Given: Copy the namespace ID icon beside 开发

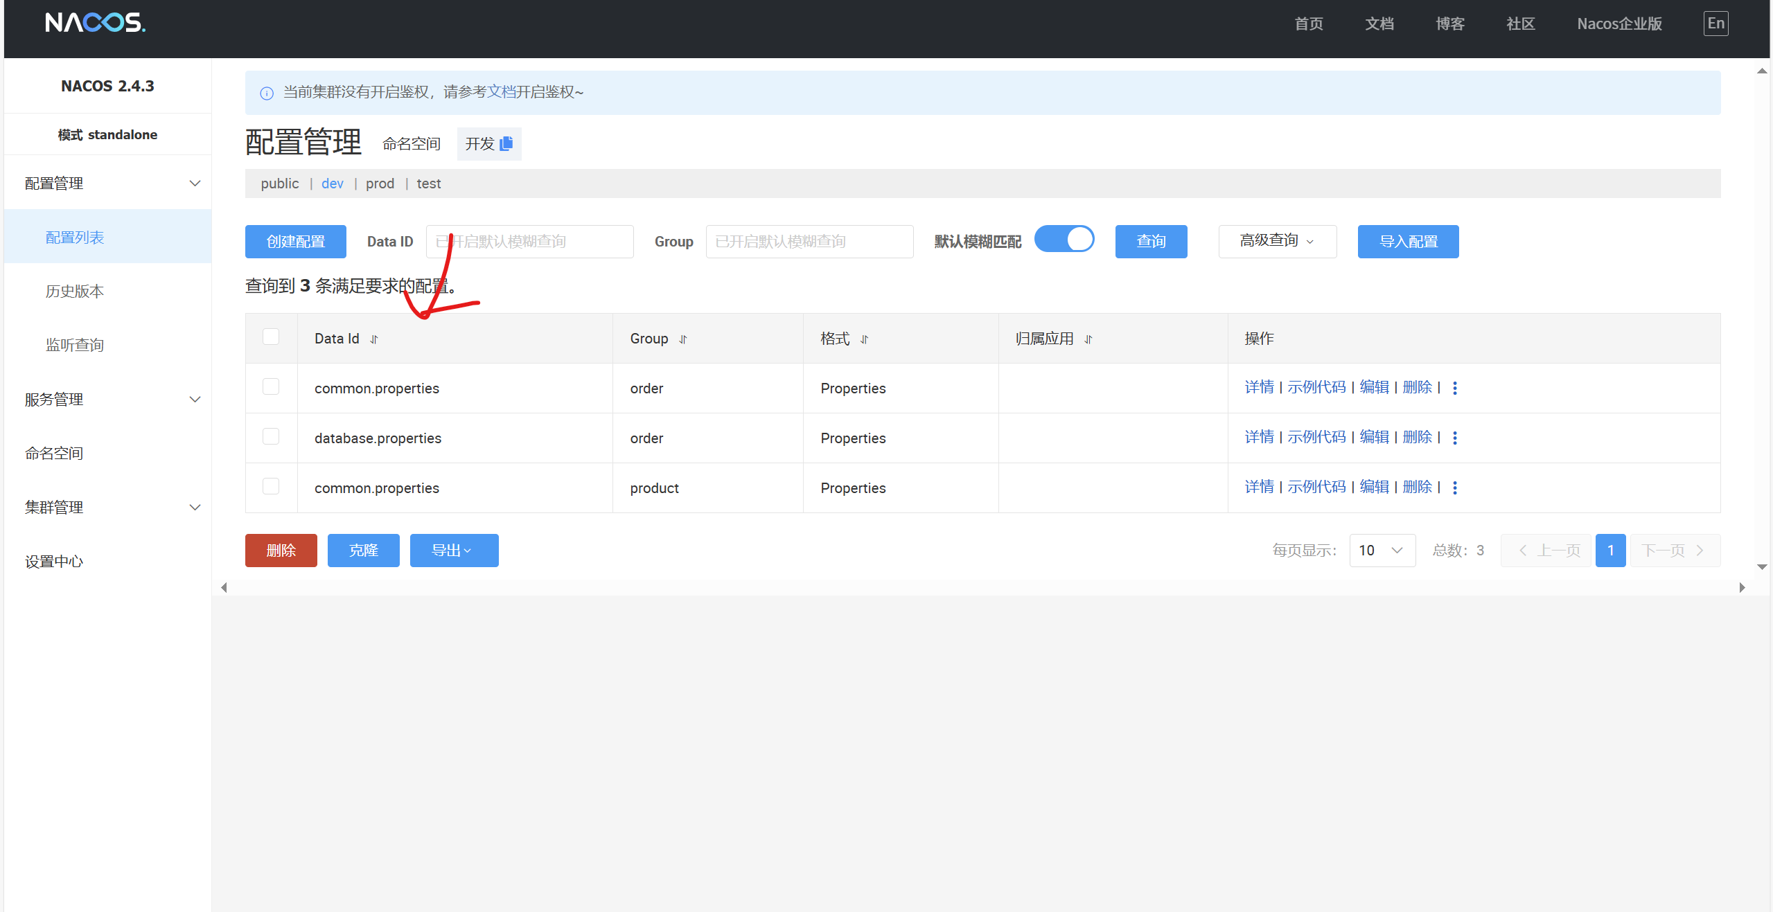Looking at the screenshot, I should pos(506,143).
